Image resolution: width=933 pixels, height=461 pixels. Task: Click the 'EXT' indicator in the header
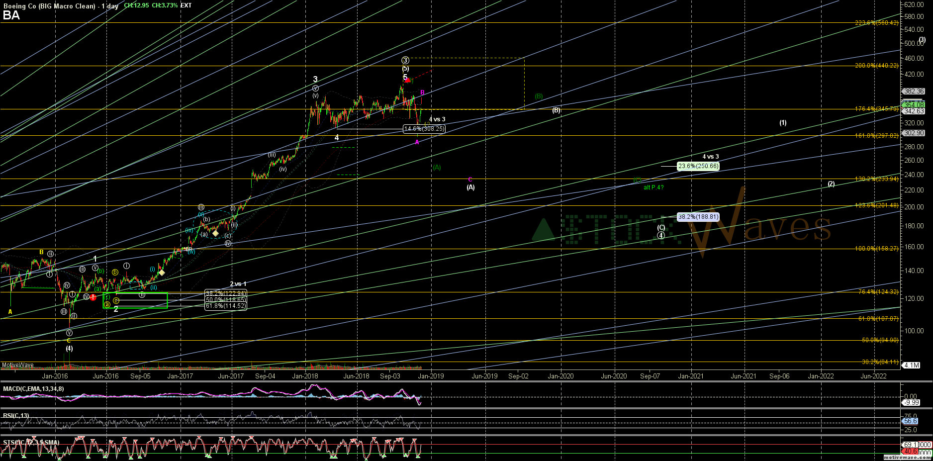point(186,5)
